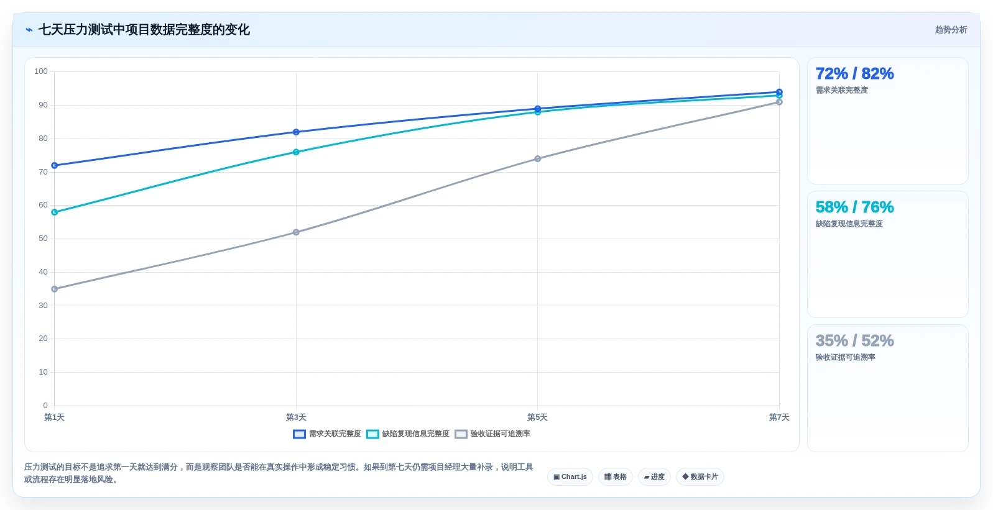Click the lightning icon beside the title
The height and width of the screenshot is (510, 993).
tap(29, 30)
